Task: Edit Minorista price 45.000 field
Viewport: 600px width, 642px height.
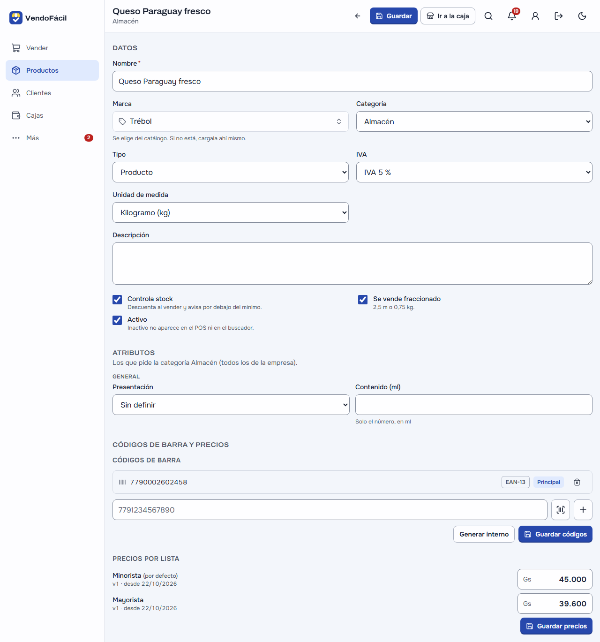Action: 555,579
